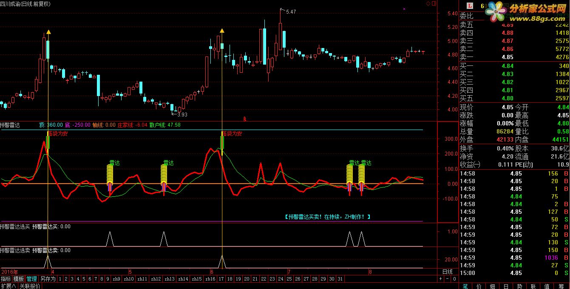Click the 另存为 button
The height and width of the screenshot is (289, 570).
tap(48, 279)
